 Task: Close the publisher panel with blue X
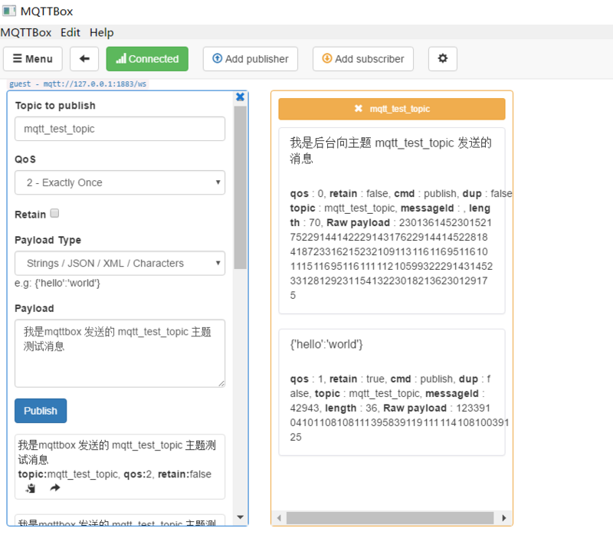[240, 97]
